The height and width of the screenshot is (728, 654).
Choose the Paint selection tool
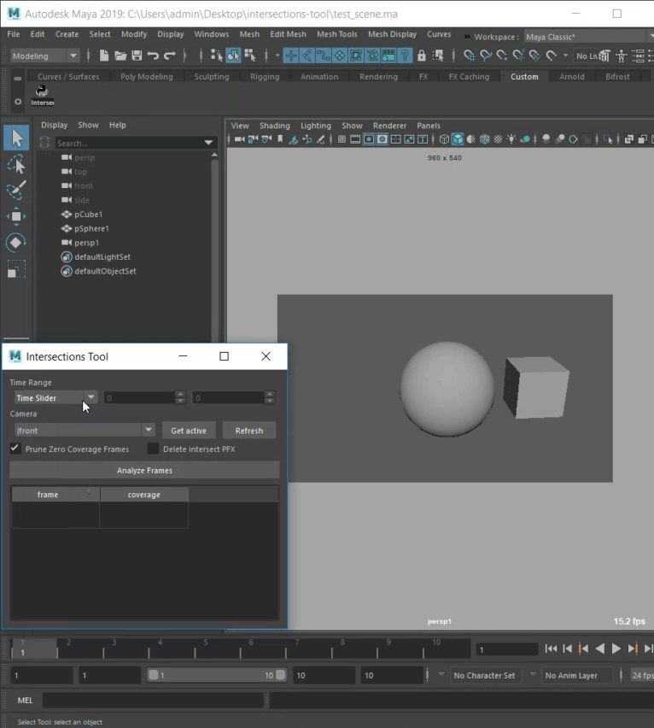[x=16, y=190]
